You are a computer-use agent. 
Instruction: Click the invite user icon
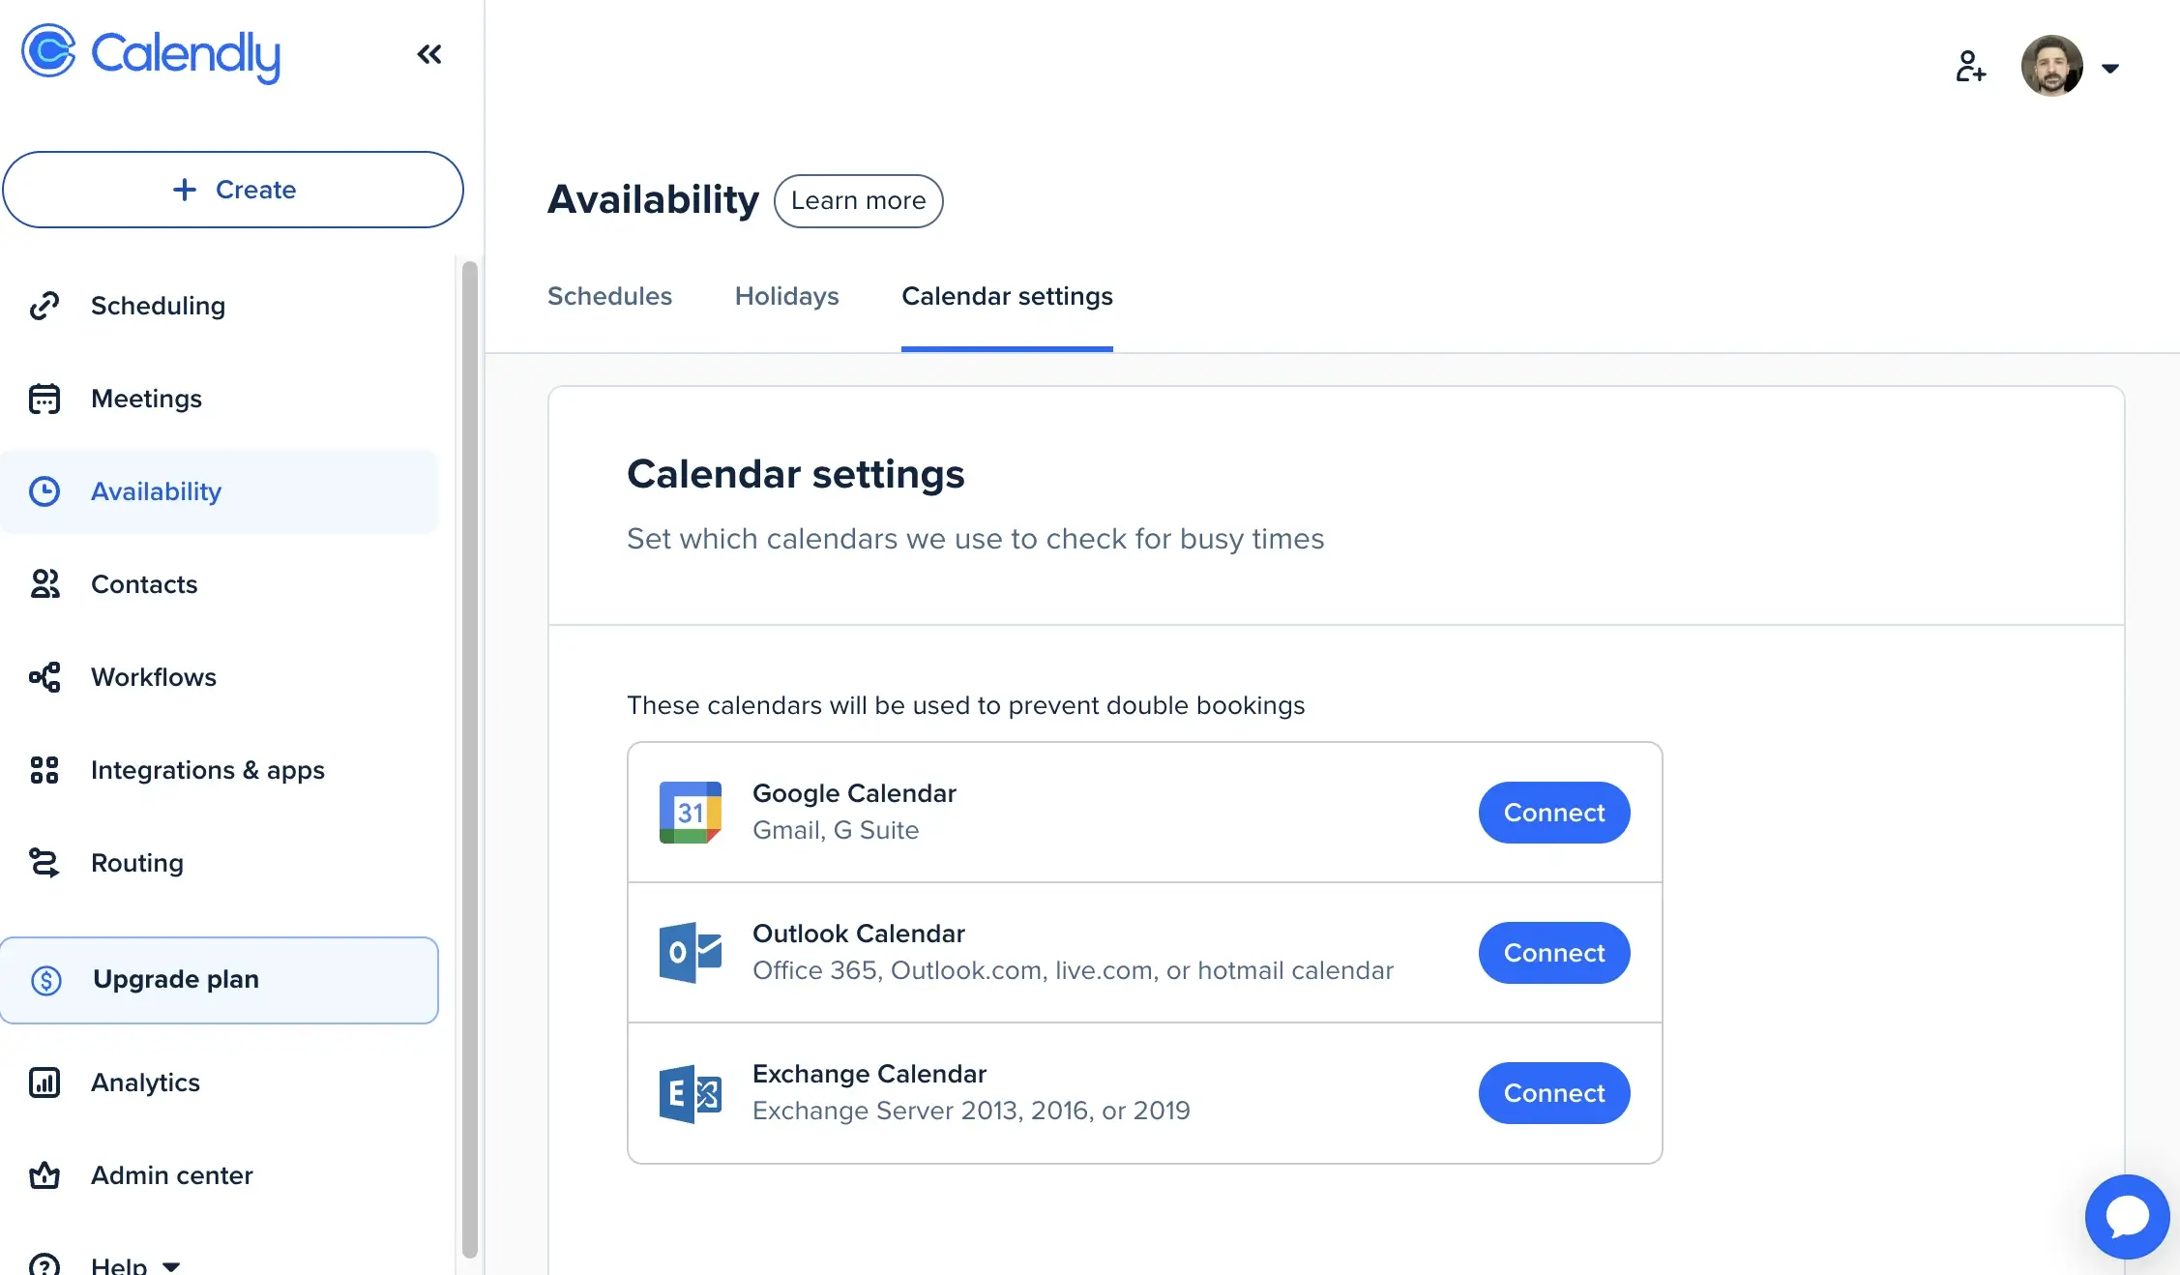click(1969, 67)
